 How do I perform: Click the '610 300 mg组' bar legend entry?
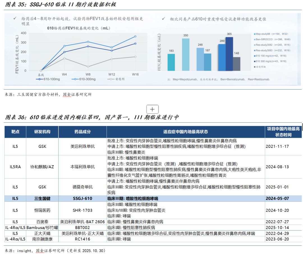click(270, 61)
